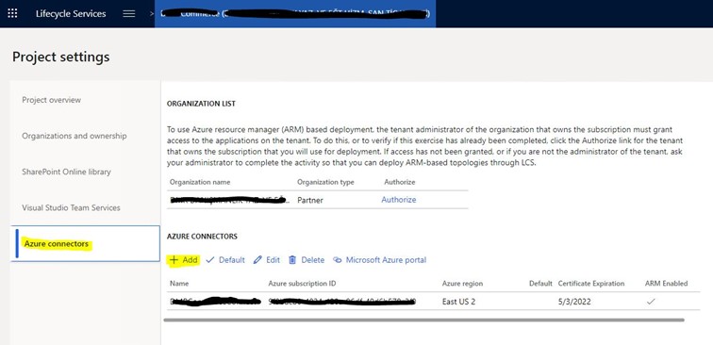
Task: Go to SharePoint Online library settings
Action: tap(66, 172)
